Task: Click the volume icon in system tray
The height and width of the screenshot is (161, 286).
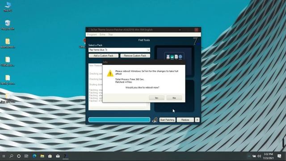Action: click(259, 156)
